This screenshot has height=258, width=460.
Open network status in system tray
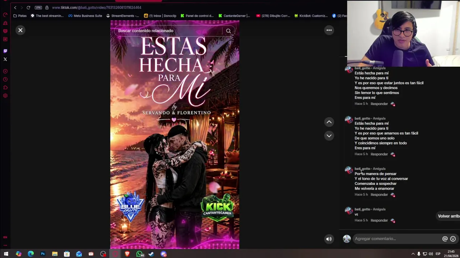tap(425, 254)
